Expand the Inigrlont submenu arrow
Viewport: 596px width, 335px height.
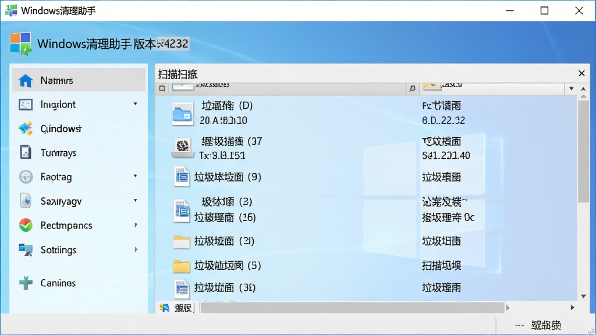click(x=135, y=104)
